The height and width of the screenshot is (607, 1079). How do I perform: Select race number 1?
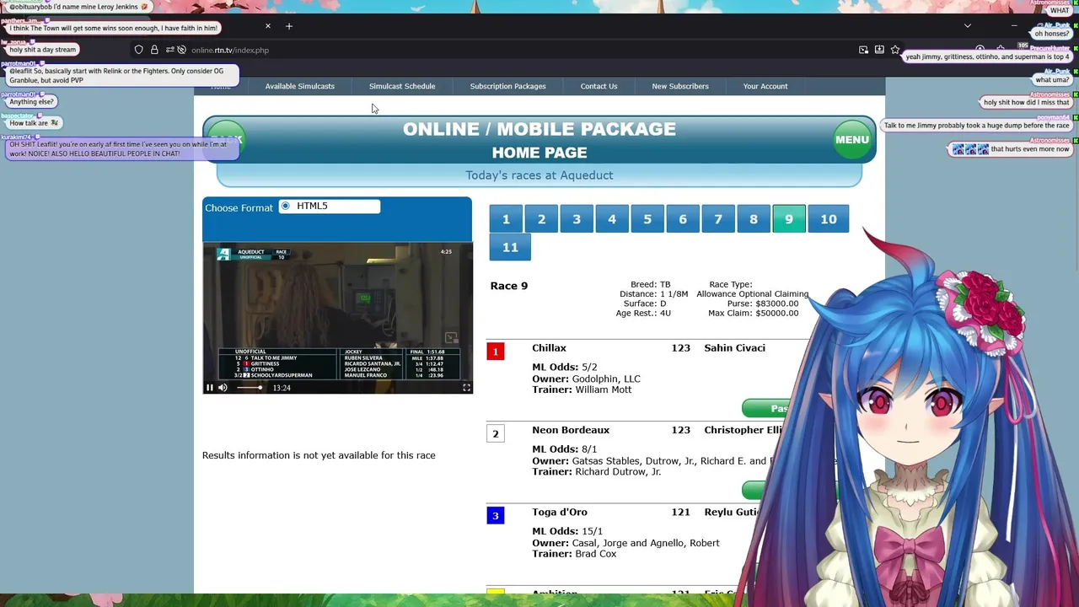click(x=506, y=219)
